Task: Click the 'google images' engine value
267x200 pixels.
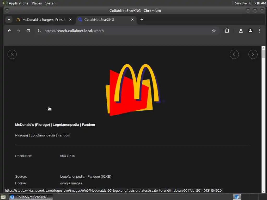Action: coord(71,183)
